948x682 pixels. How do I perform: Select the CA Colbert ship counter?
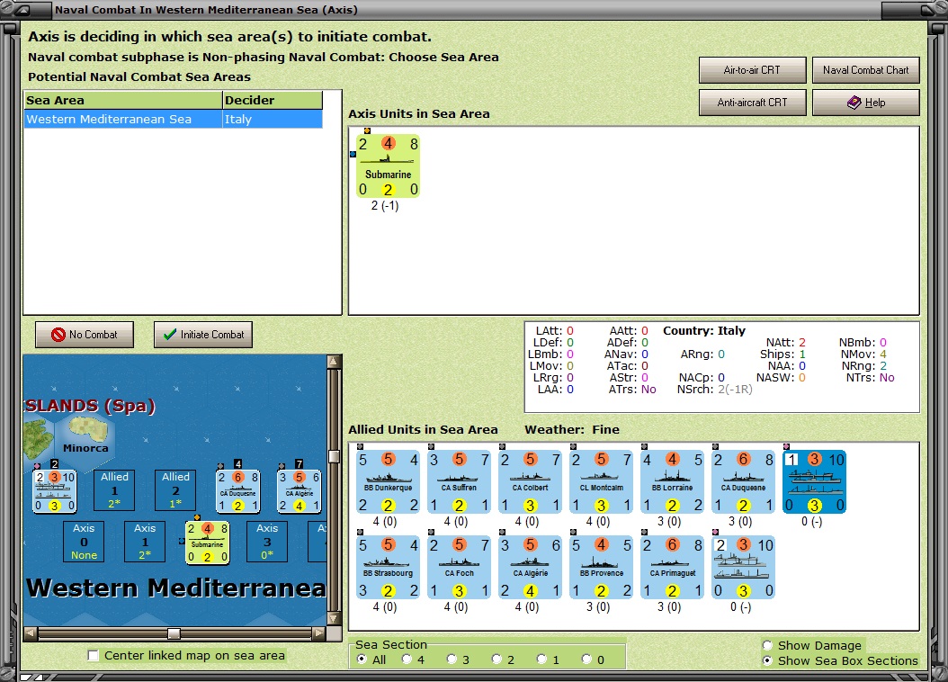pos(531,482)
